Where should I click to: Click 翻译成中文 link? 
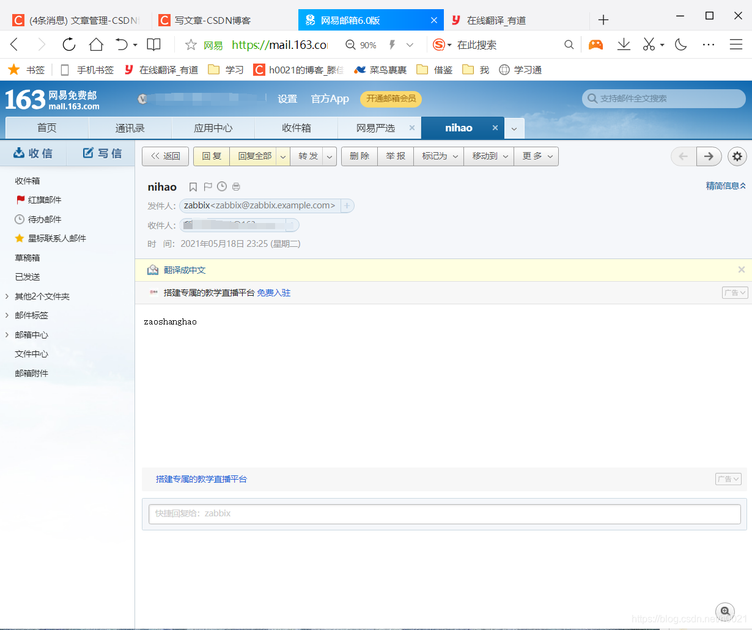tap(185, 270)
